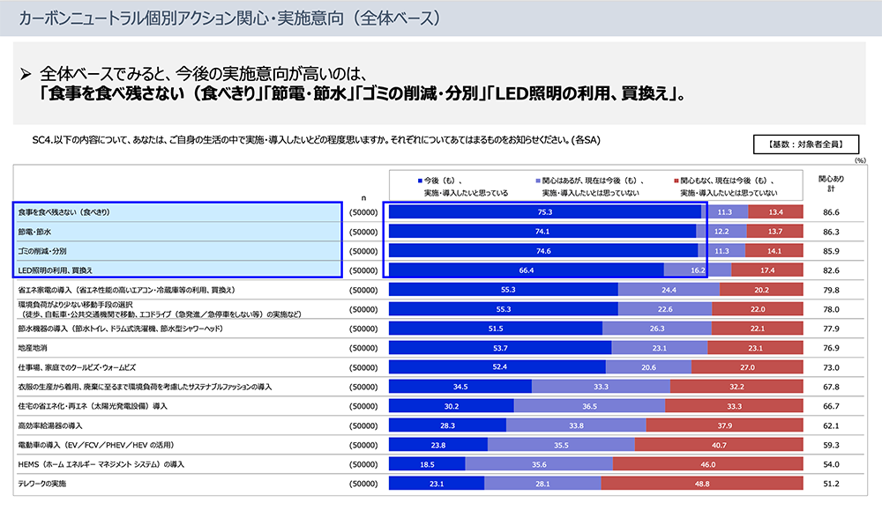Click the 86.6 total value in top row
Screen dimensions: 882x510
(x=830, y=212)
